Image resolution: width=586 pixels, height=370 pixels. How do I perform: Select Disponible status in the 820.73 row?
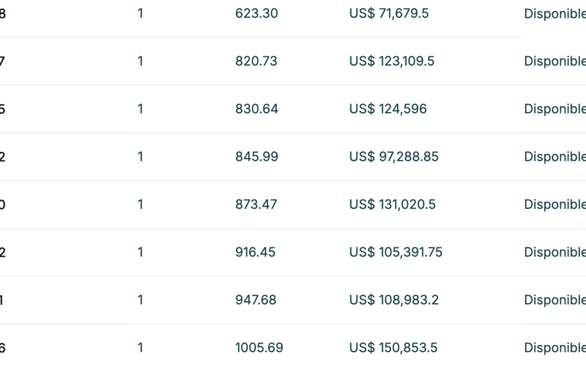tap(554, 61)
